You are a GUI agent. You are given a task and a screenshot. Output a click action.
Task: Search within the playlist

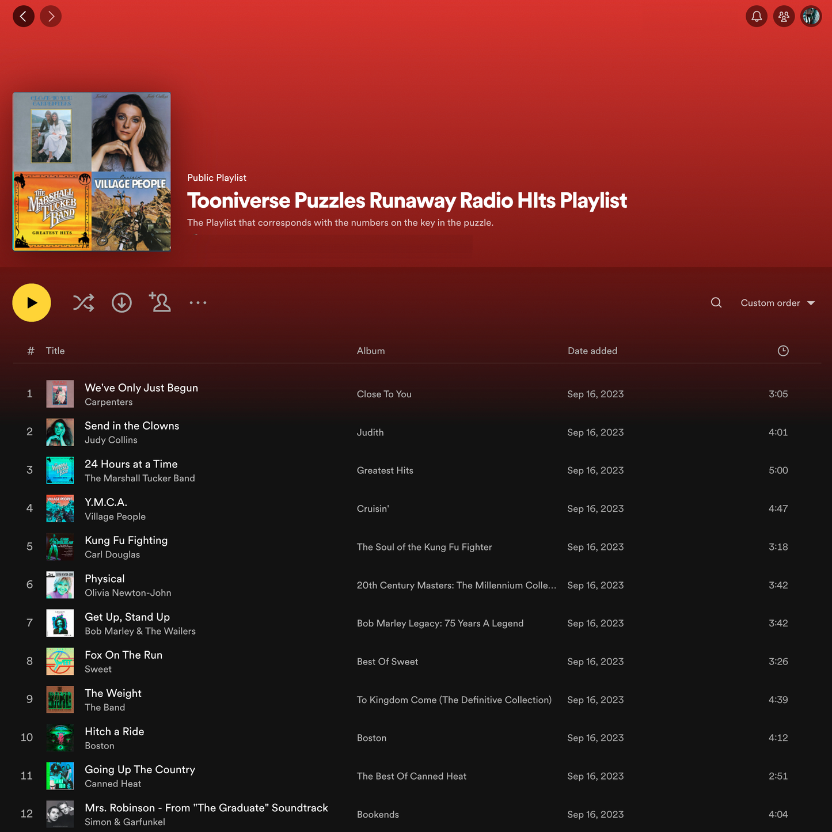click(716, 303)
